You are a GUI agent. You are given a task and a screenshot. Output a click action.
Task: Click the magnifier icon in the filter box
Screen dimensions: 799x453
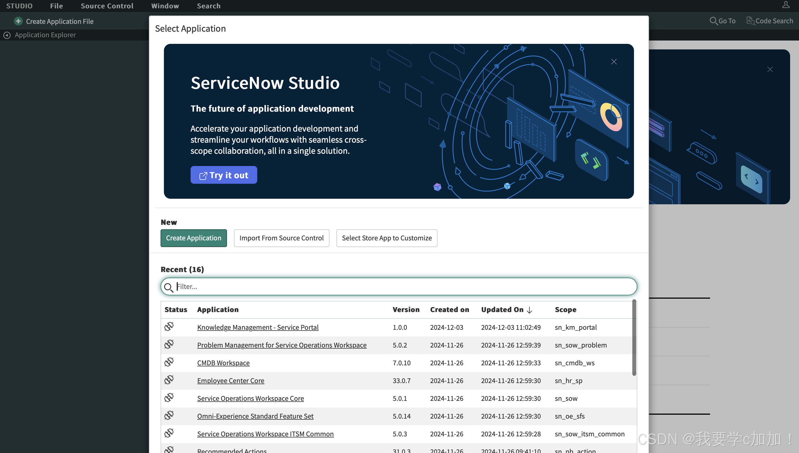(168, 287)
